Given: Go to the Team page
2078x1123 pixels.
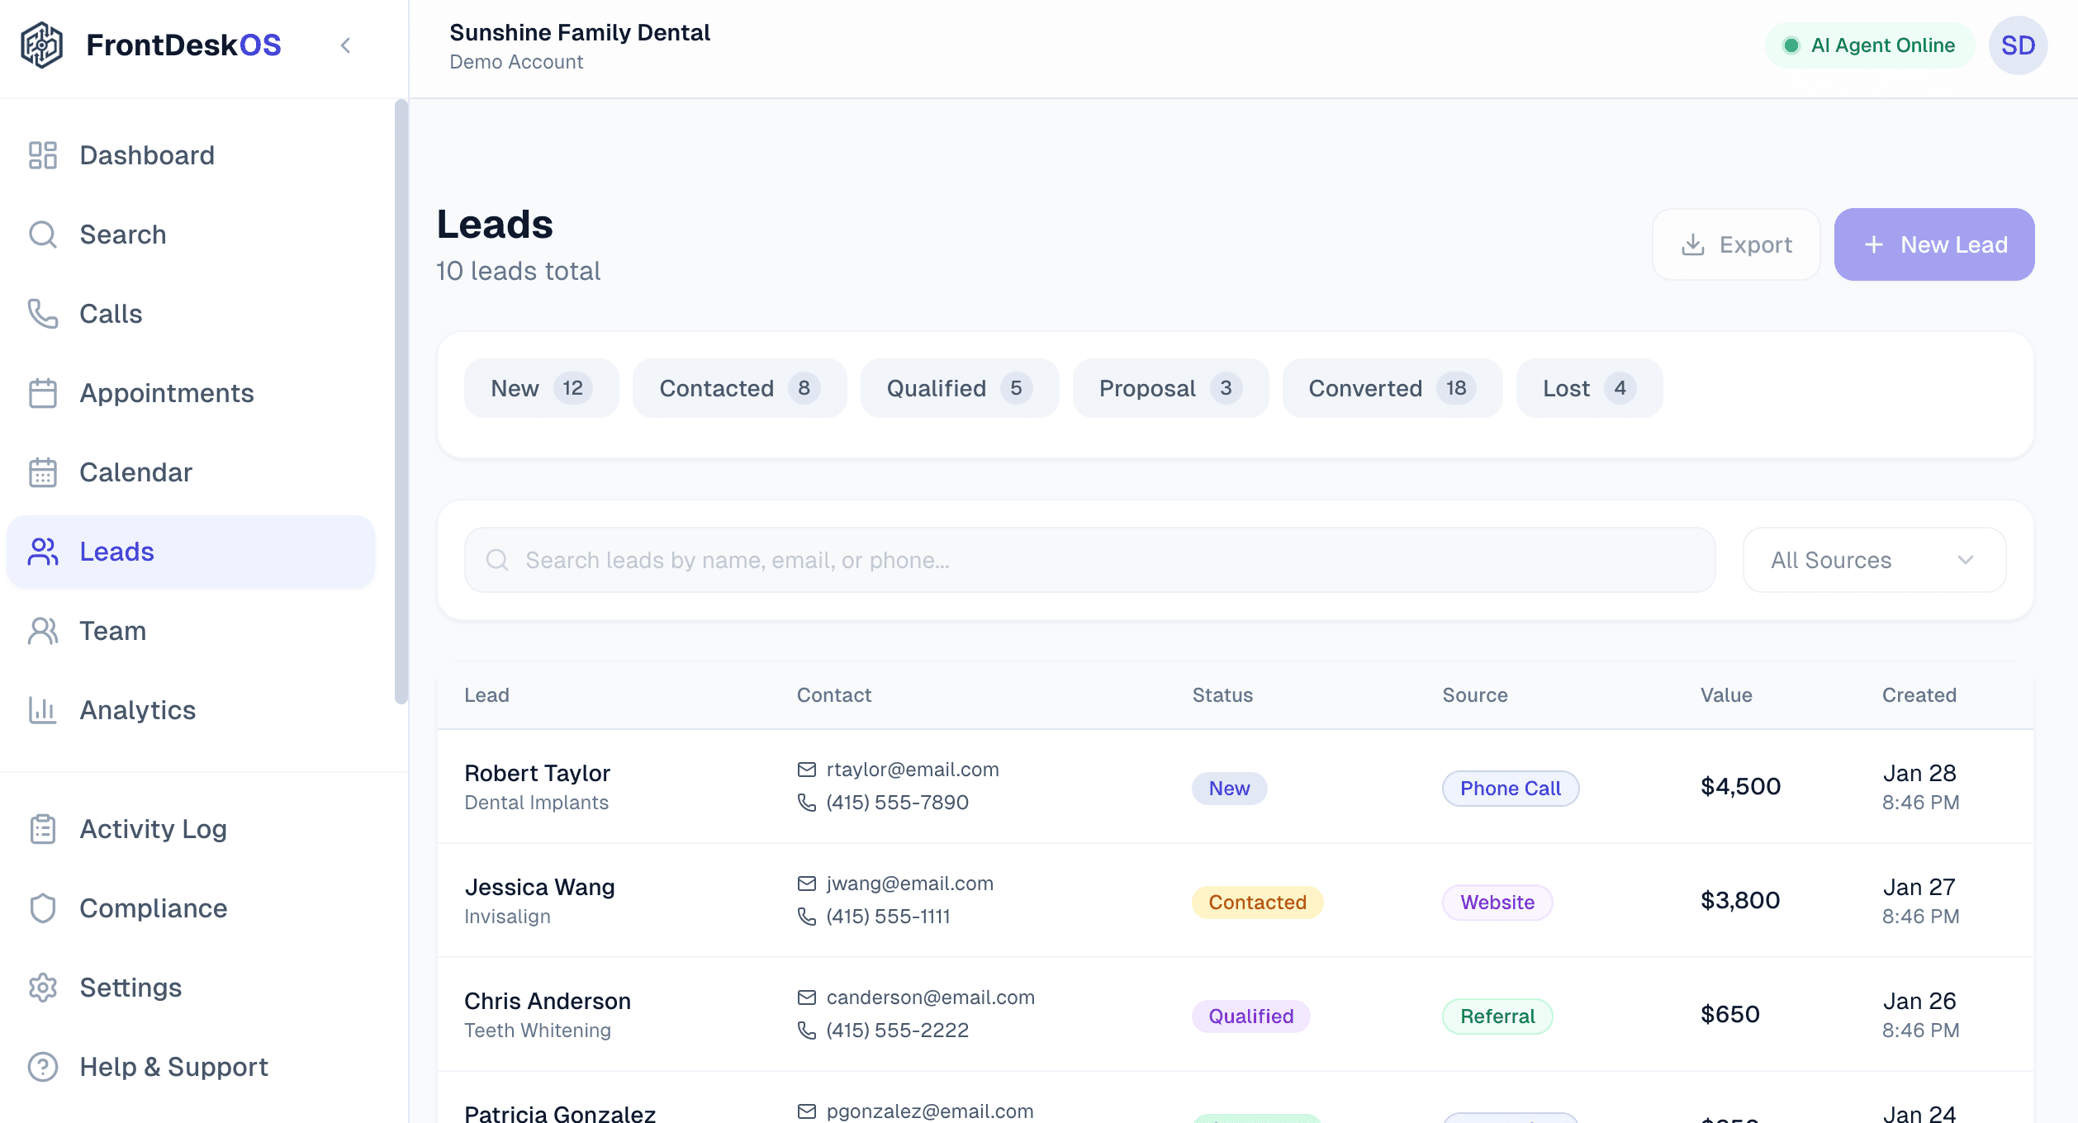Looking at the screenshot, I should (112, 631).
